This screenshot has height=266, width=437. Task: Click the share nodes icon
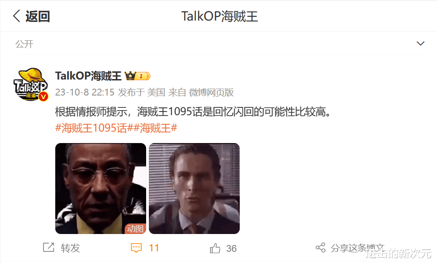[x=321, y=248]
